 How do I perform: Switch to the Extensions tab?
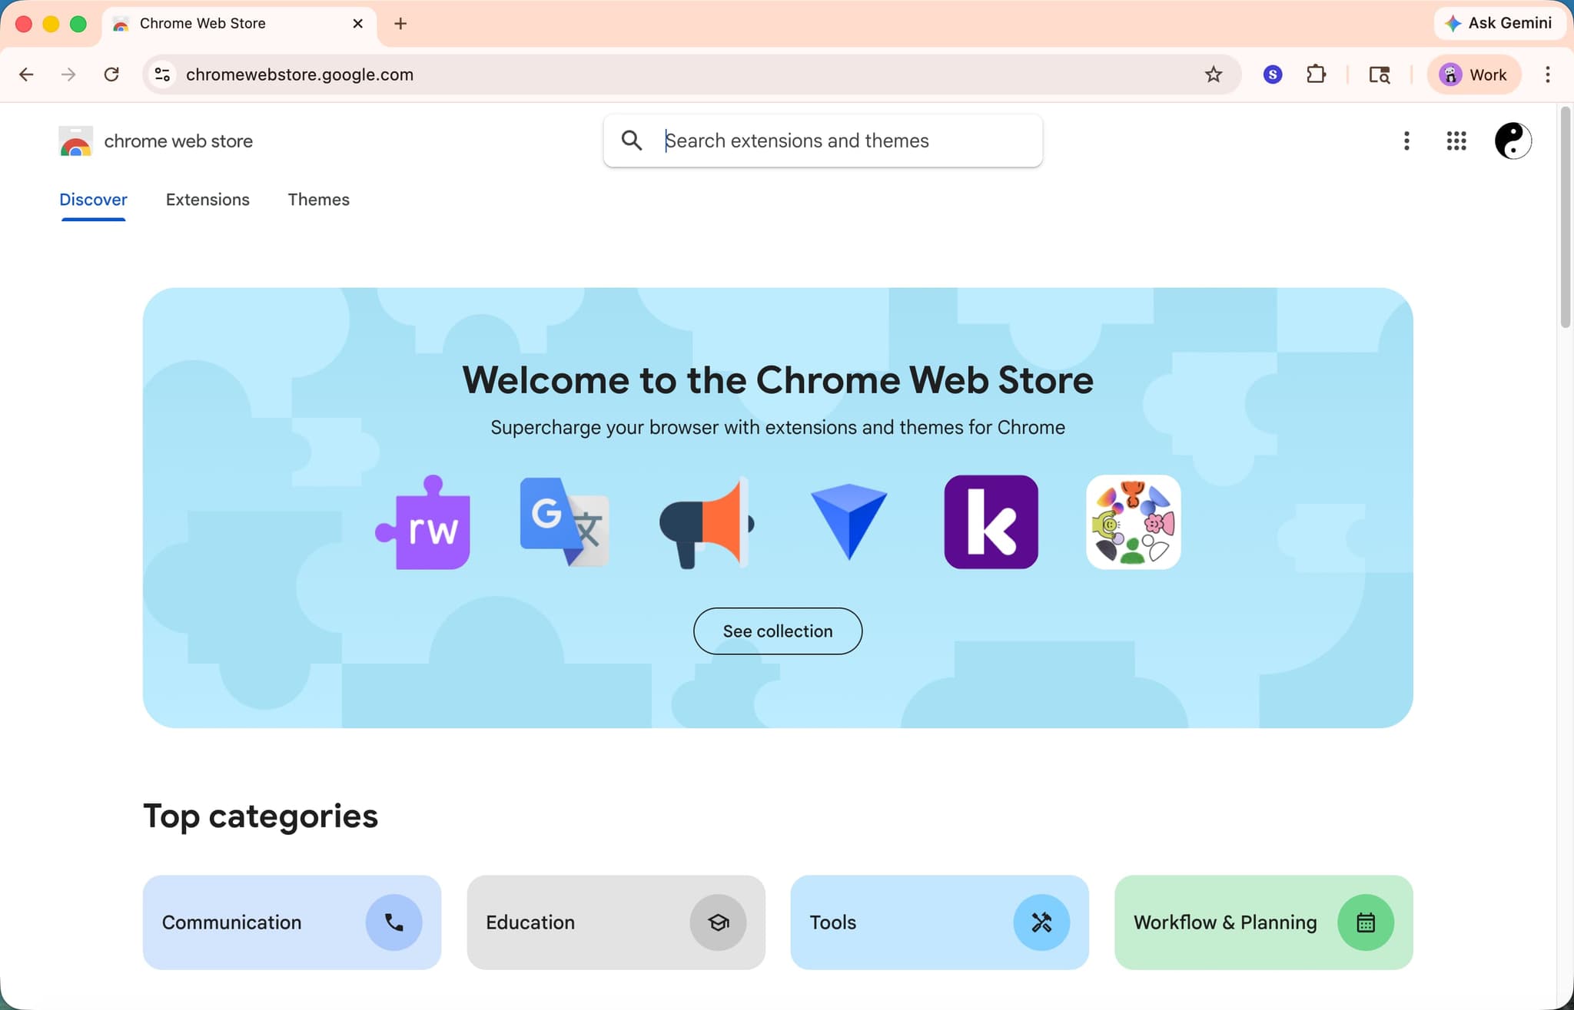[x=207, y=200]
